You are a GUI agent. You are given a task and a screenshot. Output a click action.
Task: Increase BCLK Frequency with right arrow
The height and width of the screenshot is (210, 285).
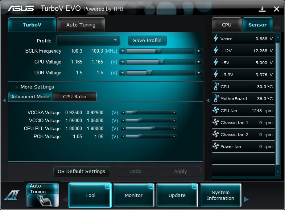pos(199,51)
